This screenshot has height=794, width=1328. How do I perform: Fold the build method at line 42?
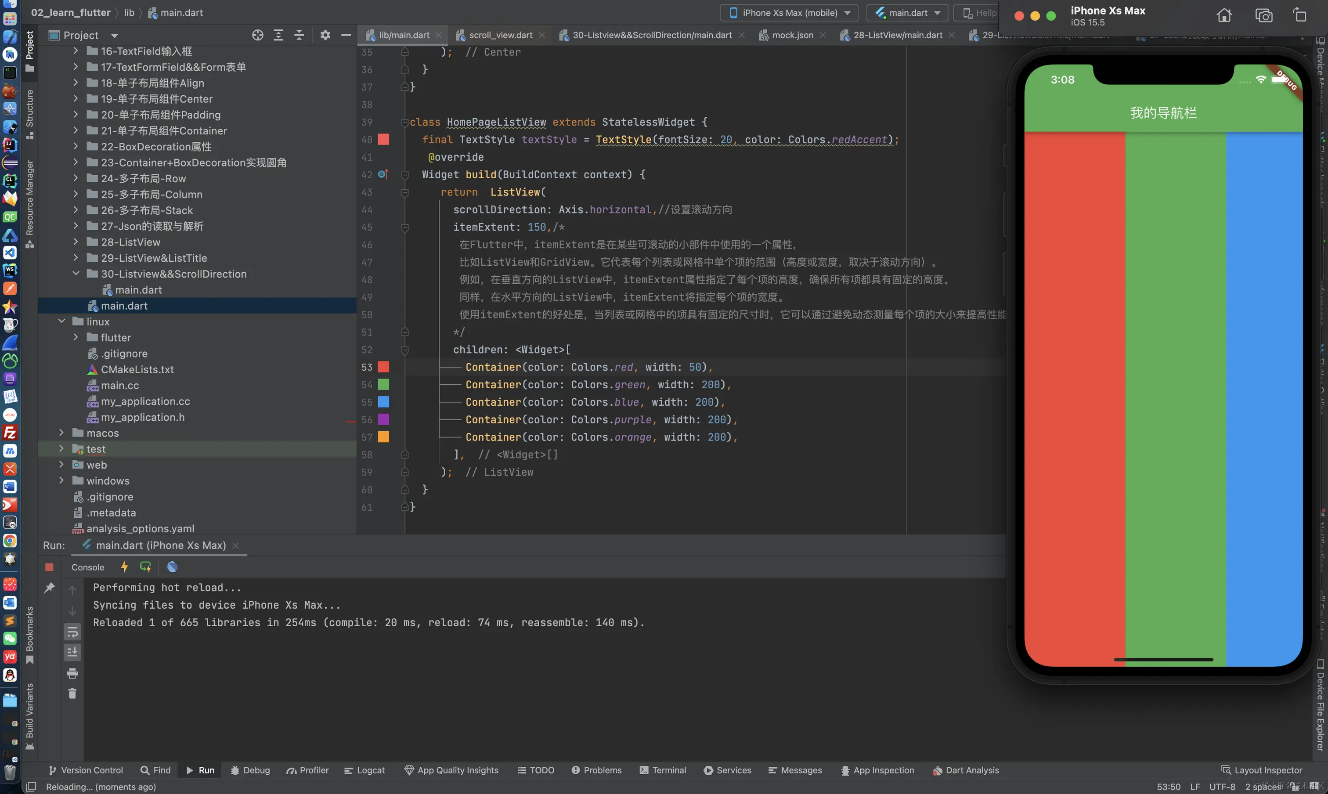coord(405,174)
